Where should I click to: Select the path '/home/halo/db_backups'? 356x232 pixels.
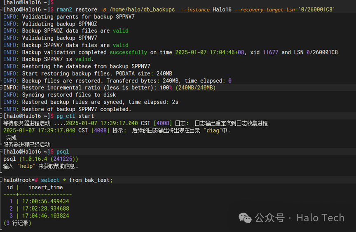point(142,9)
